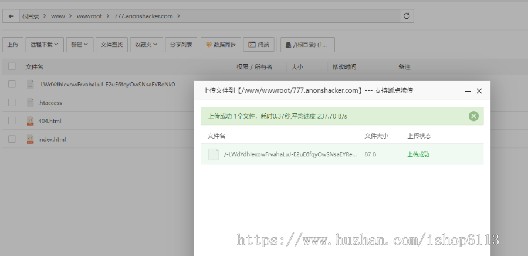Click the 87 B file size value
This screenshot has width=528, height=256.
coord(370,154)
